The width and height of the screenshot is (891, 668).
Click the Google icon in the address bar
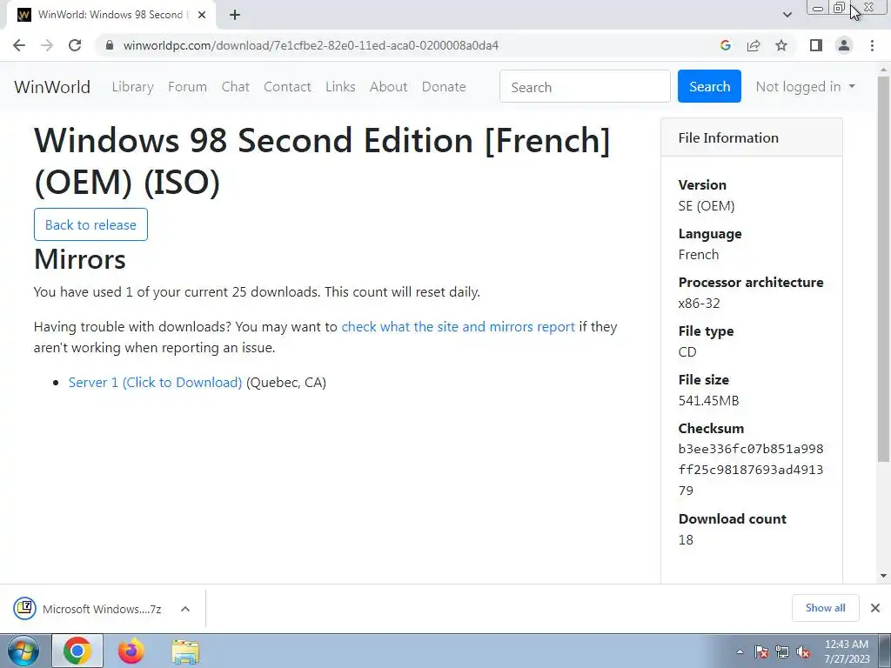(x=725, y=45)
